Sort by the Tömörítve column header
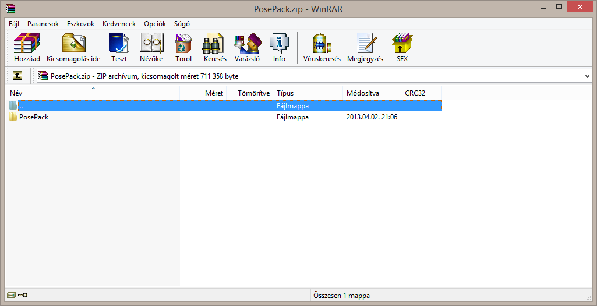 coord(250,93)
